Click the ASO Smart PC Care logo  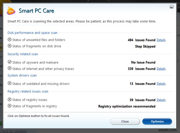tap(11, 11)
